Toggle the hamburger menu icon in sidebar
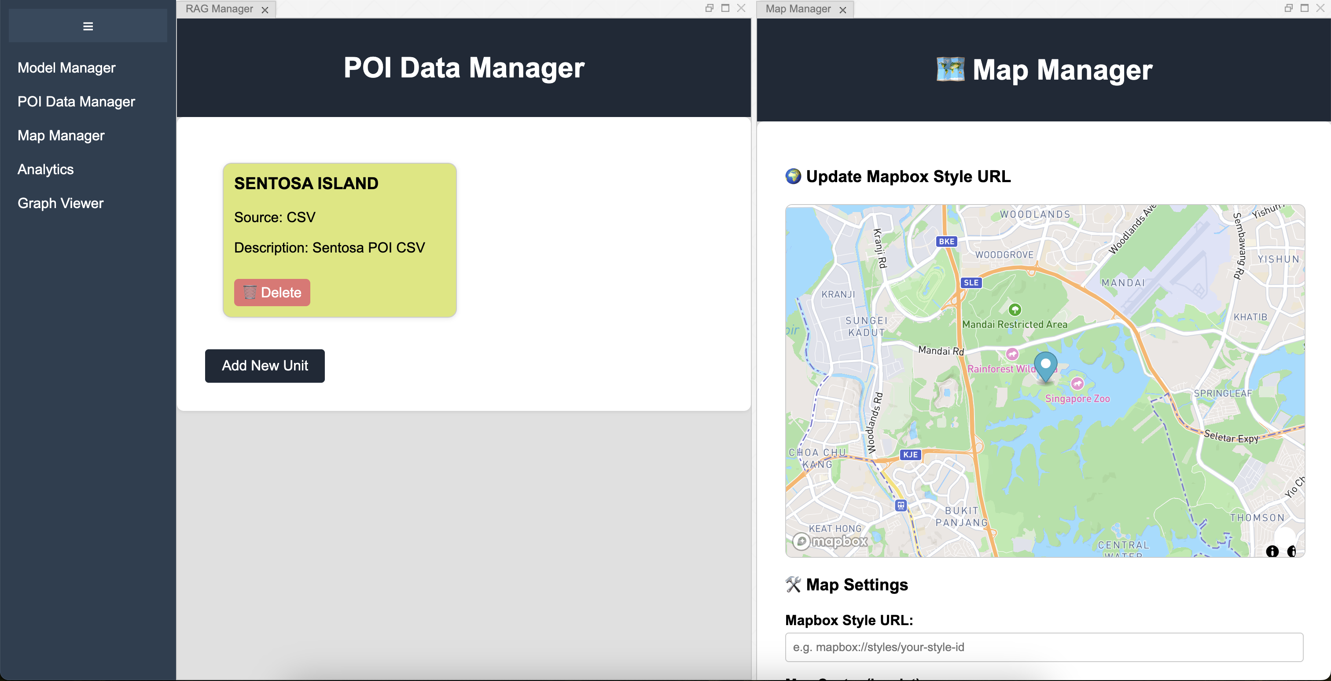Viewport: 1331px width, 681px height. click(88, 26)
